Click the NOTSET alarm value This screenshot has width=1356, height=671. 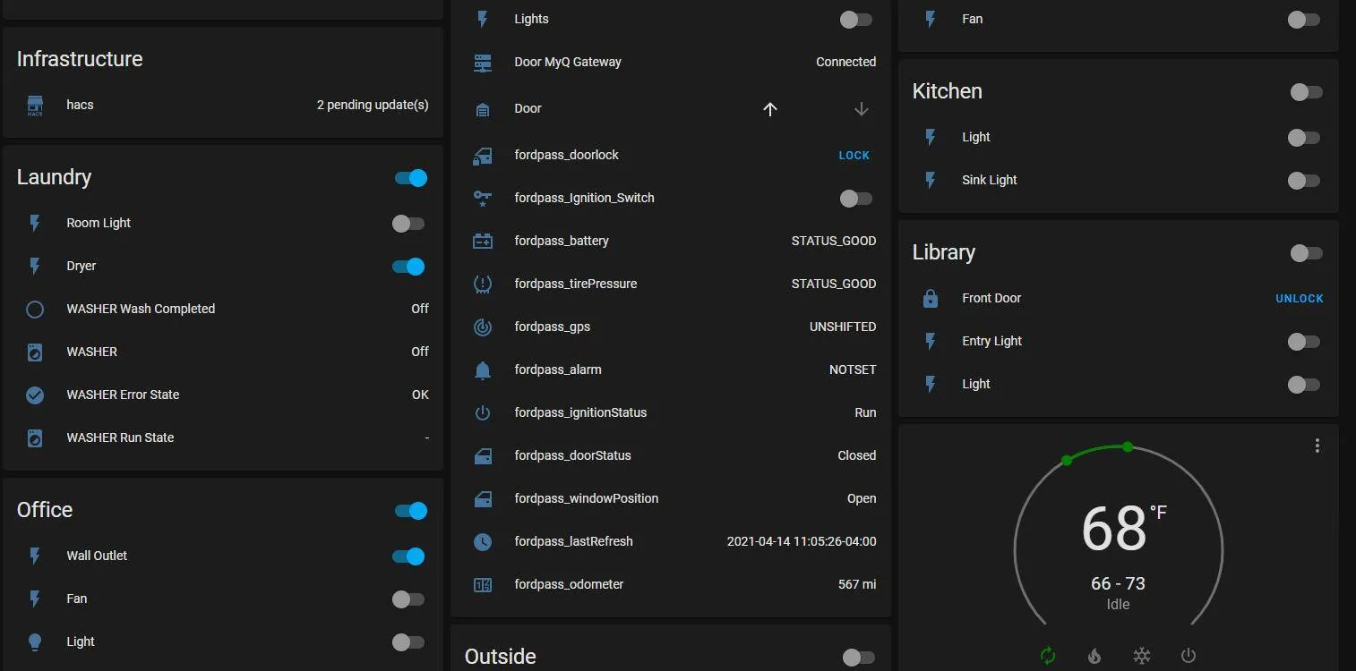(x=853, y=369)
